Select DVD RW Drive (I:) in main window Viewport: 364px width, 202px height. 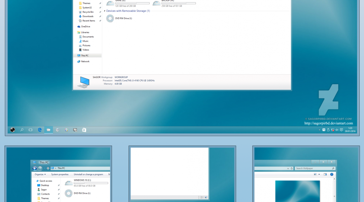(x=119, y=18)
